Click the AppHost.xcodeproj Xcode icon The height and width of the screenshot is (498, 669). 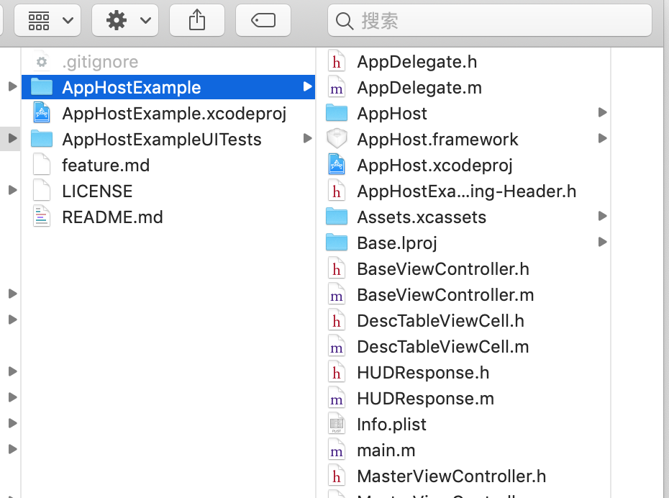pyautogui.click(x=336, y=165)
